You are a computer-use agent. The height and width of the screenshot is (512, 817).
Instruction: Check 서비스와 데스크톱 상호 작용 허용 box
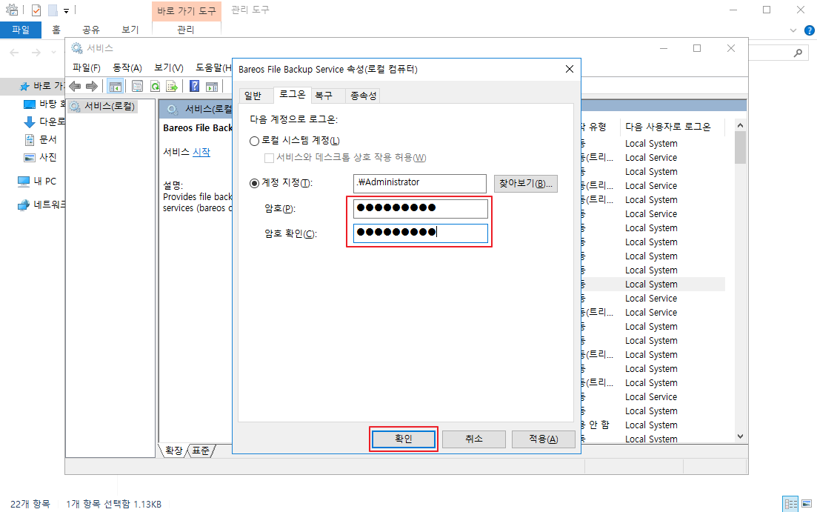(x=269, y=158)
